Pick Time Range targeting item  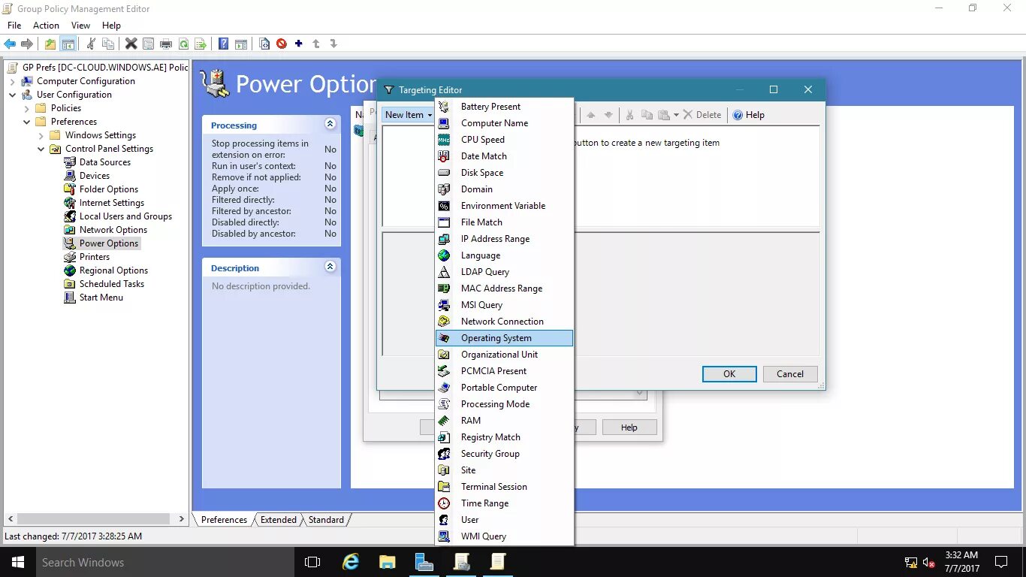[x=504, y=503]
